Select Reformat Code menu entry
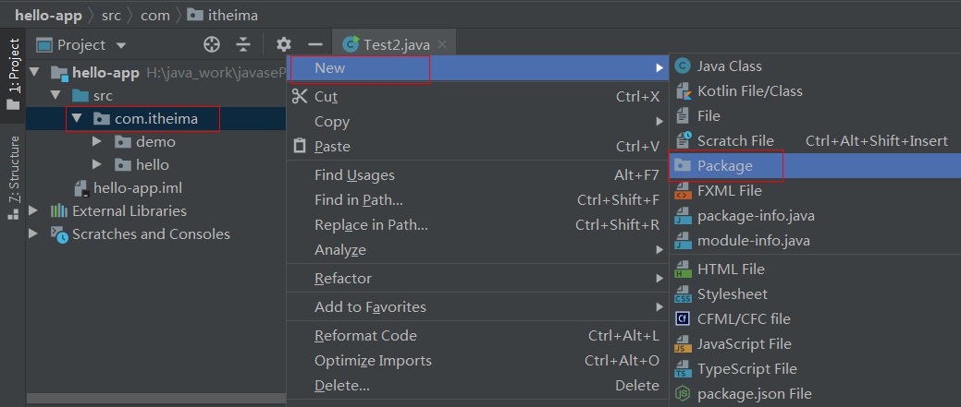 (x=365, y=336)
